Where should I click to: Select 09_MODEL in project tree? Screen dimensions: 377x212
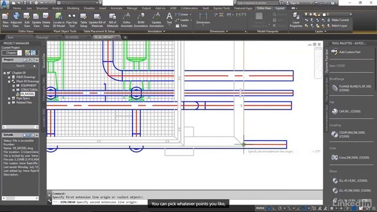pyautogui.click(x=27, y=94)
